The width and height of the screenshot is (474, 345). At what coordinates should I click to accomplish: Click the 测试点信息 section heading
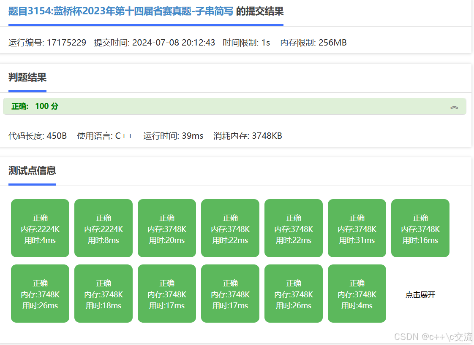(32, 170)
